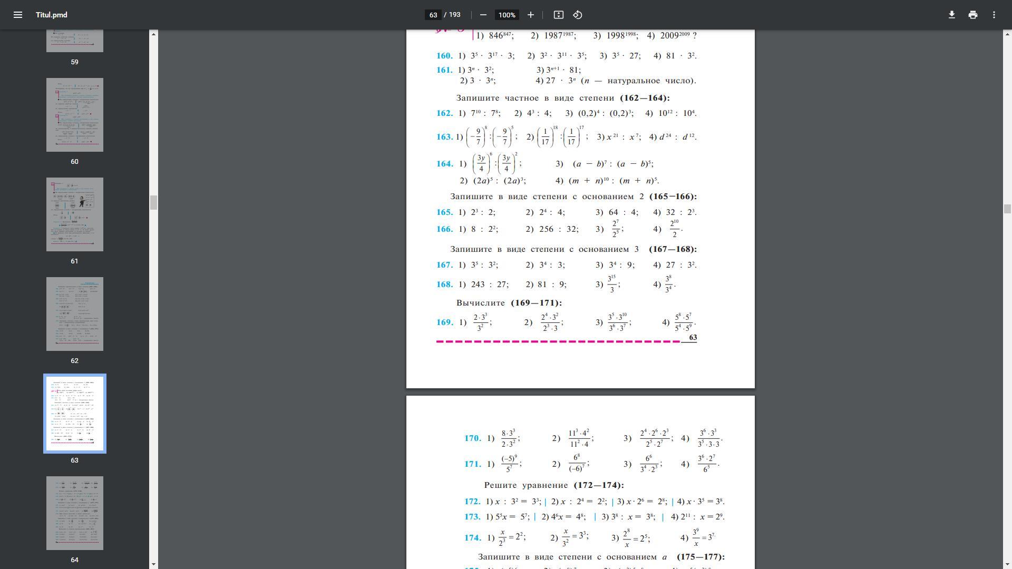Select page 61 thumbnail
This screenshot has width=1012, height=569.
(74, 214)
